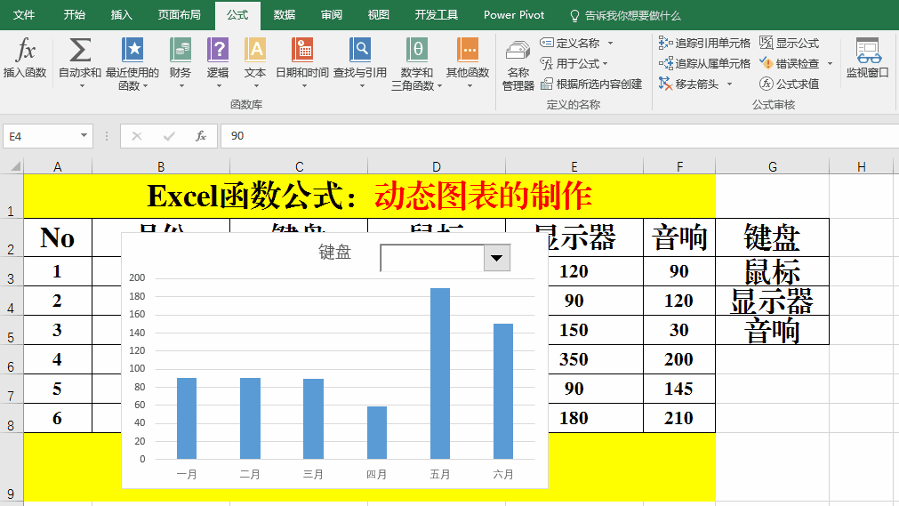Click the May (五月) chart bar

point(440,373)
